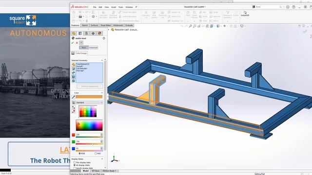Accept appearance with green checkmark

(73, 43)
